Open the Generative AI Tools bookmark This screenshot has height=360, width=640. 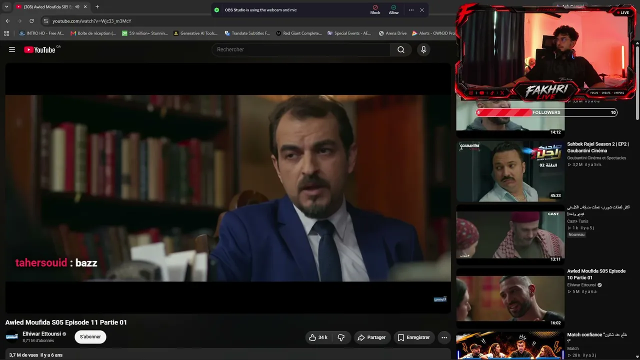pos(195,33)
